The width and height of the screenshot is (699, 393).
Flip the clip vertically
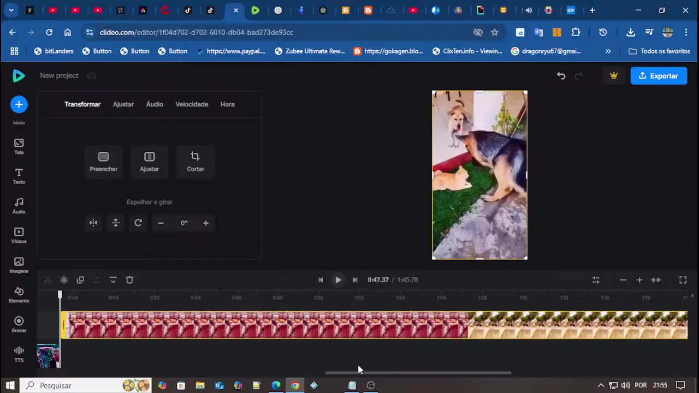click(116, 223)
